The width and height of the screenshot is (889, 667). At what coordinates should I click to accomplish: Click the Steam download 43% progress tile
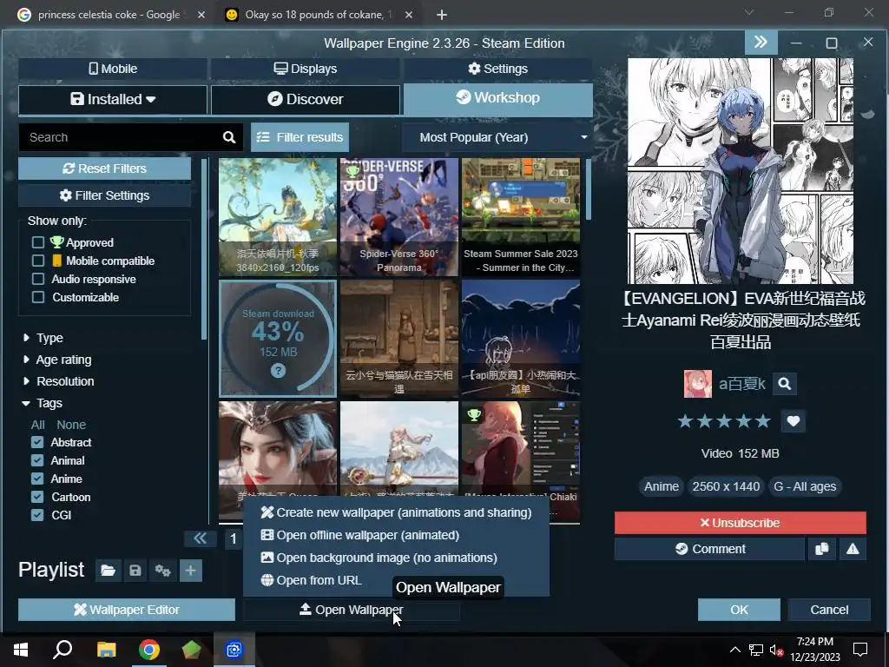(x=278, y=339)
